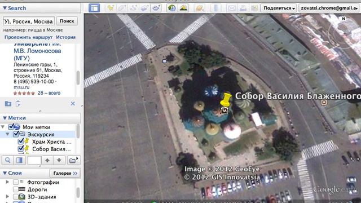Toggle the sunlight toolbar icon
Screen dimensions: 361x203
click(183, 8)
